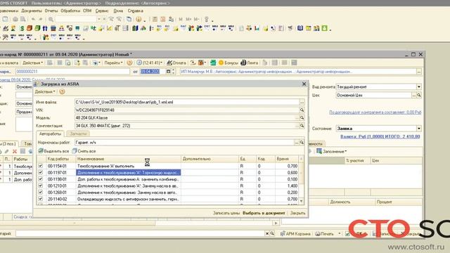Click Записать цены button
The width and height of the screenshot is (450, 253).
point(226,213)
